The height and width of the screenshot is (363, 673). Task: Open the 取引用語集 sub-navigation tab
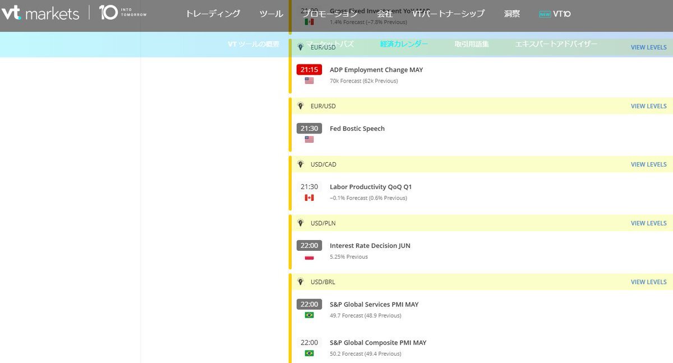pos(472,44)
